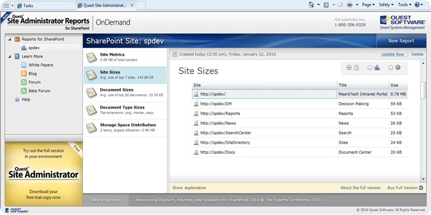Select the bar chart view radio button
The image size is (431, 215).
click(x=370, y=67)
